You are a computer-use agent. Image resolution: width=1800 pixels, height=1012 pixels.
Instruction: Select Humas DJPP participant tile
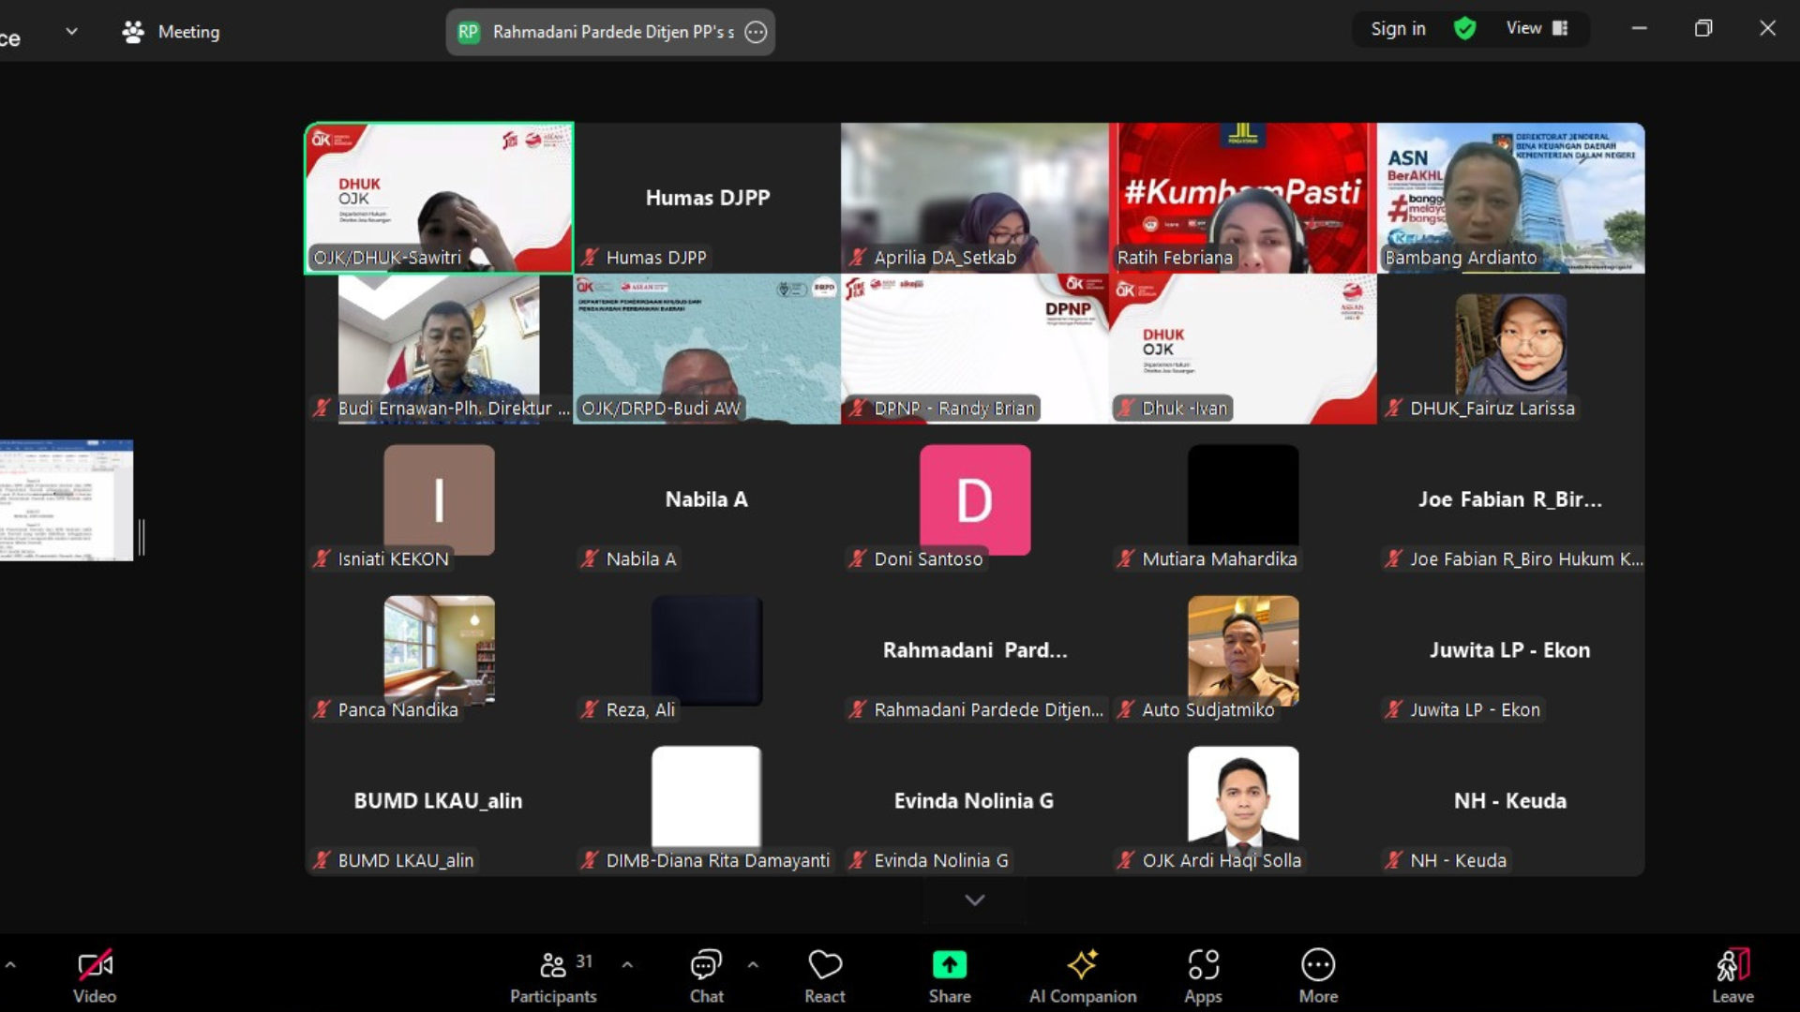point(707,198)
